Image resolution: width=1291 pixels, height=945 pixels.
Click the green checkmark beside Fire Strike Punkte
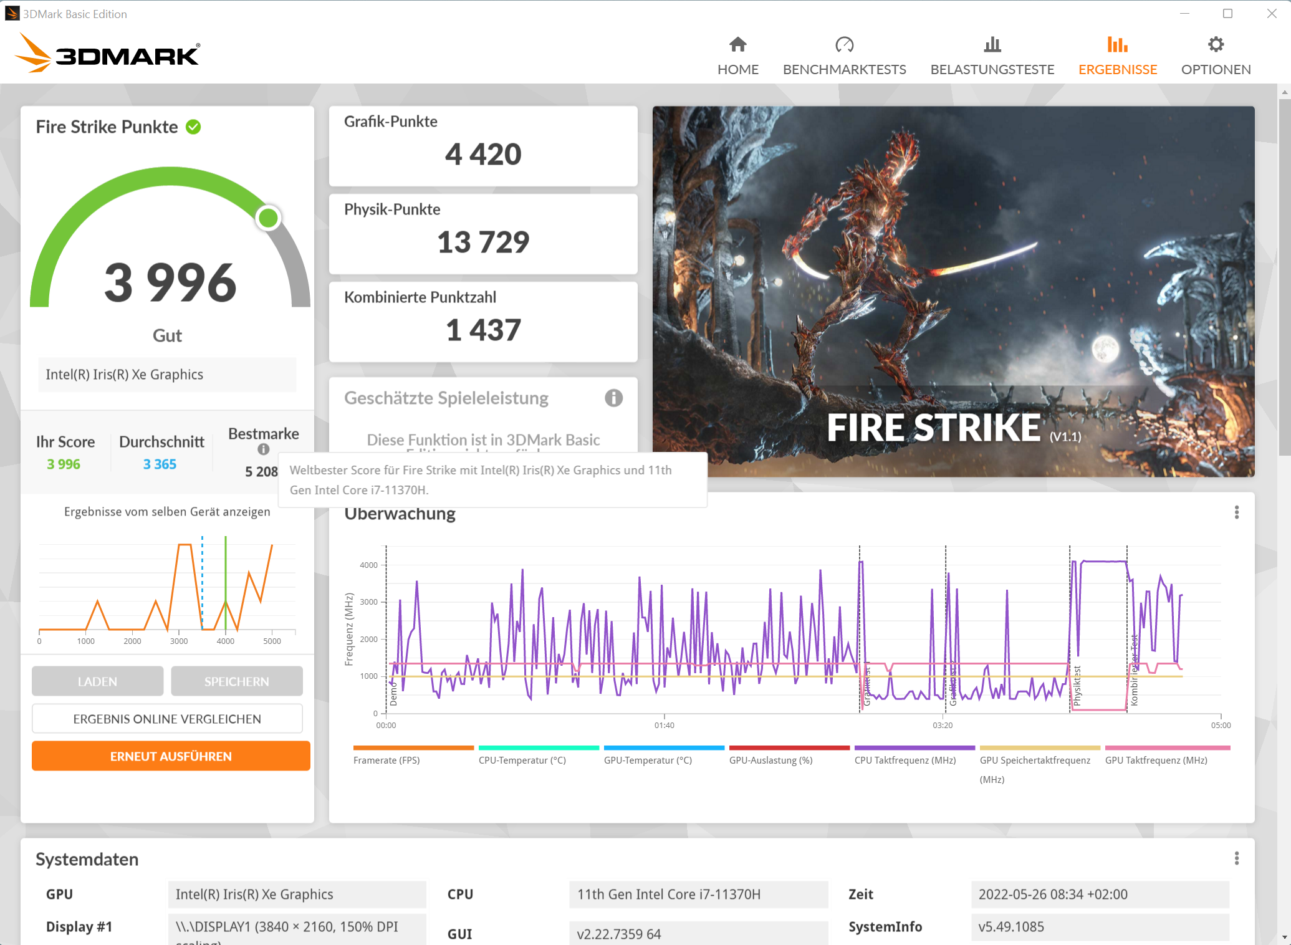(194, 127)
